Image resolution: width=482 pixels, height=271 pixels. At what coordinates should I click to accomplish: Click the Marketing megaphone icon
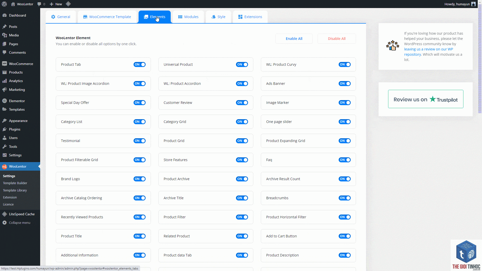point(5,90)
